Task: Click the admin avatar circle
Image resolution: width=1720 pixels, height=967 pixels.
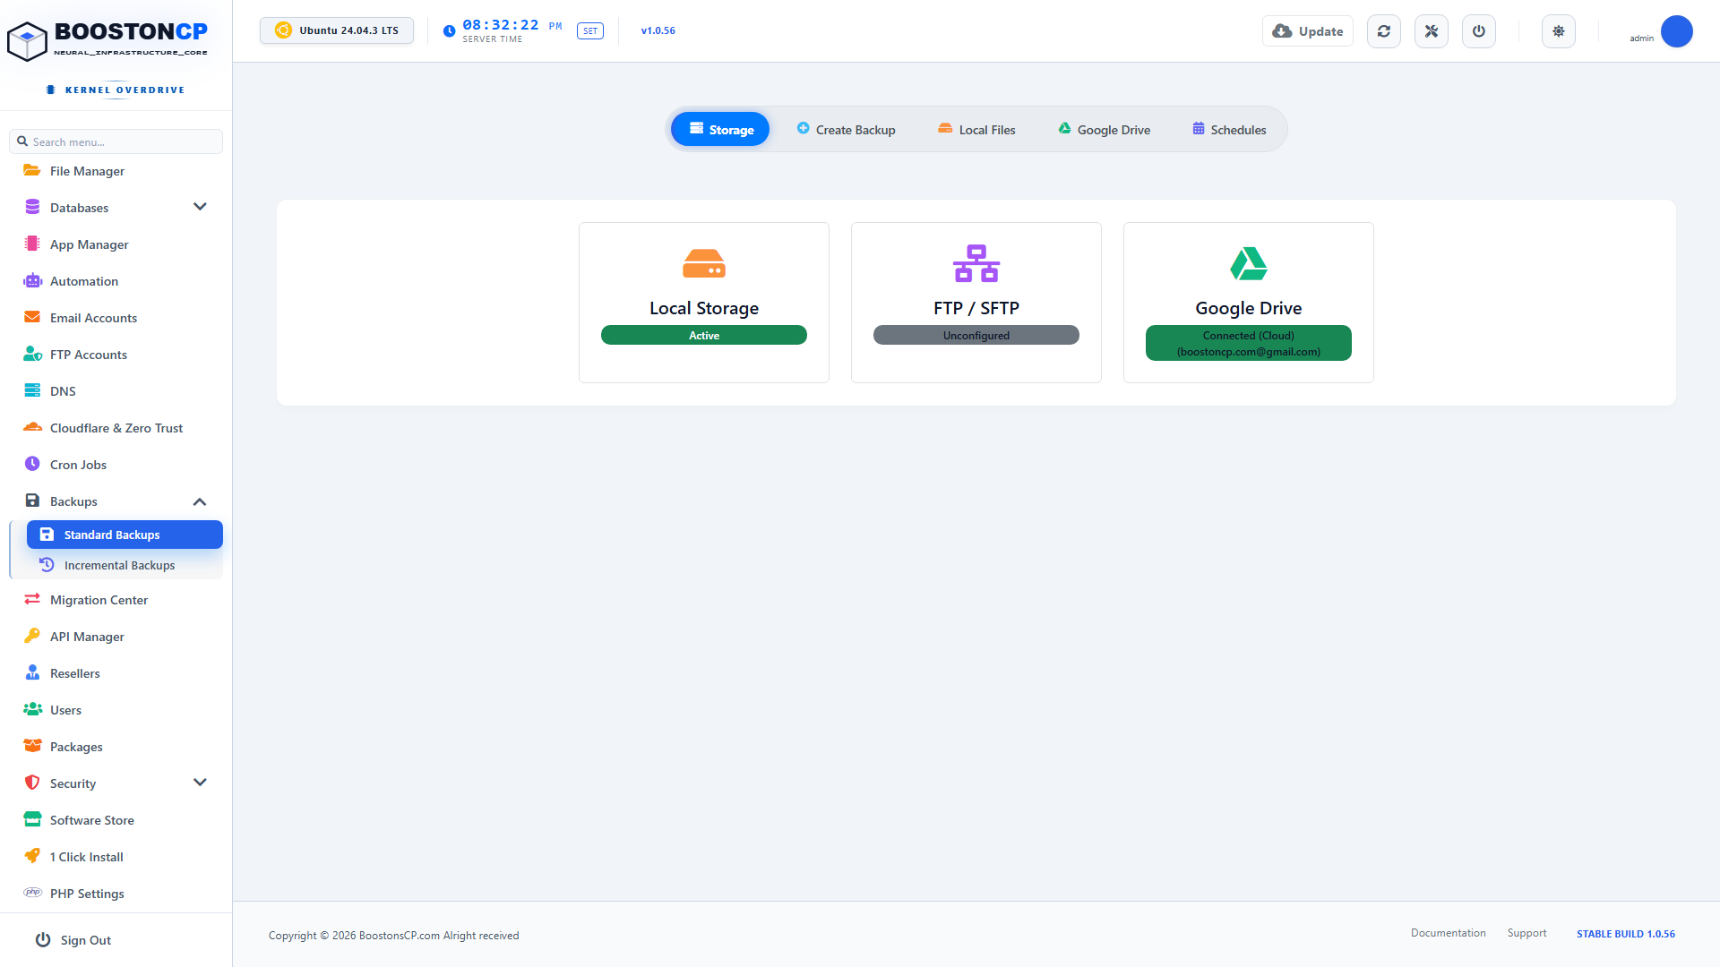Action: point(1677,31)
